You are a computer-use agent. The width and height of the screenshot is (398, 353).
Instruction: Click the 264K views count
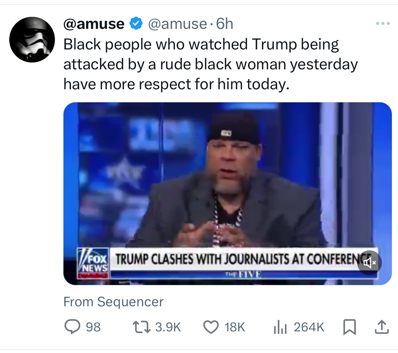click(309, 327)
